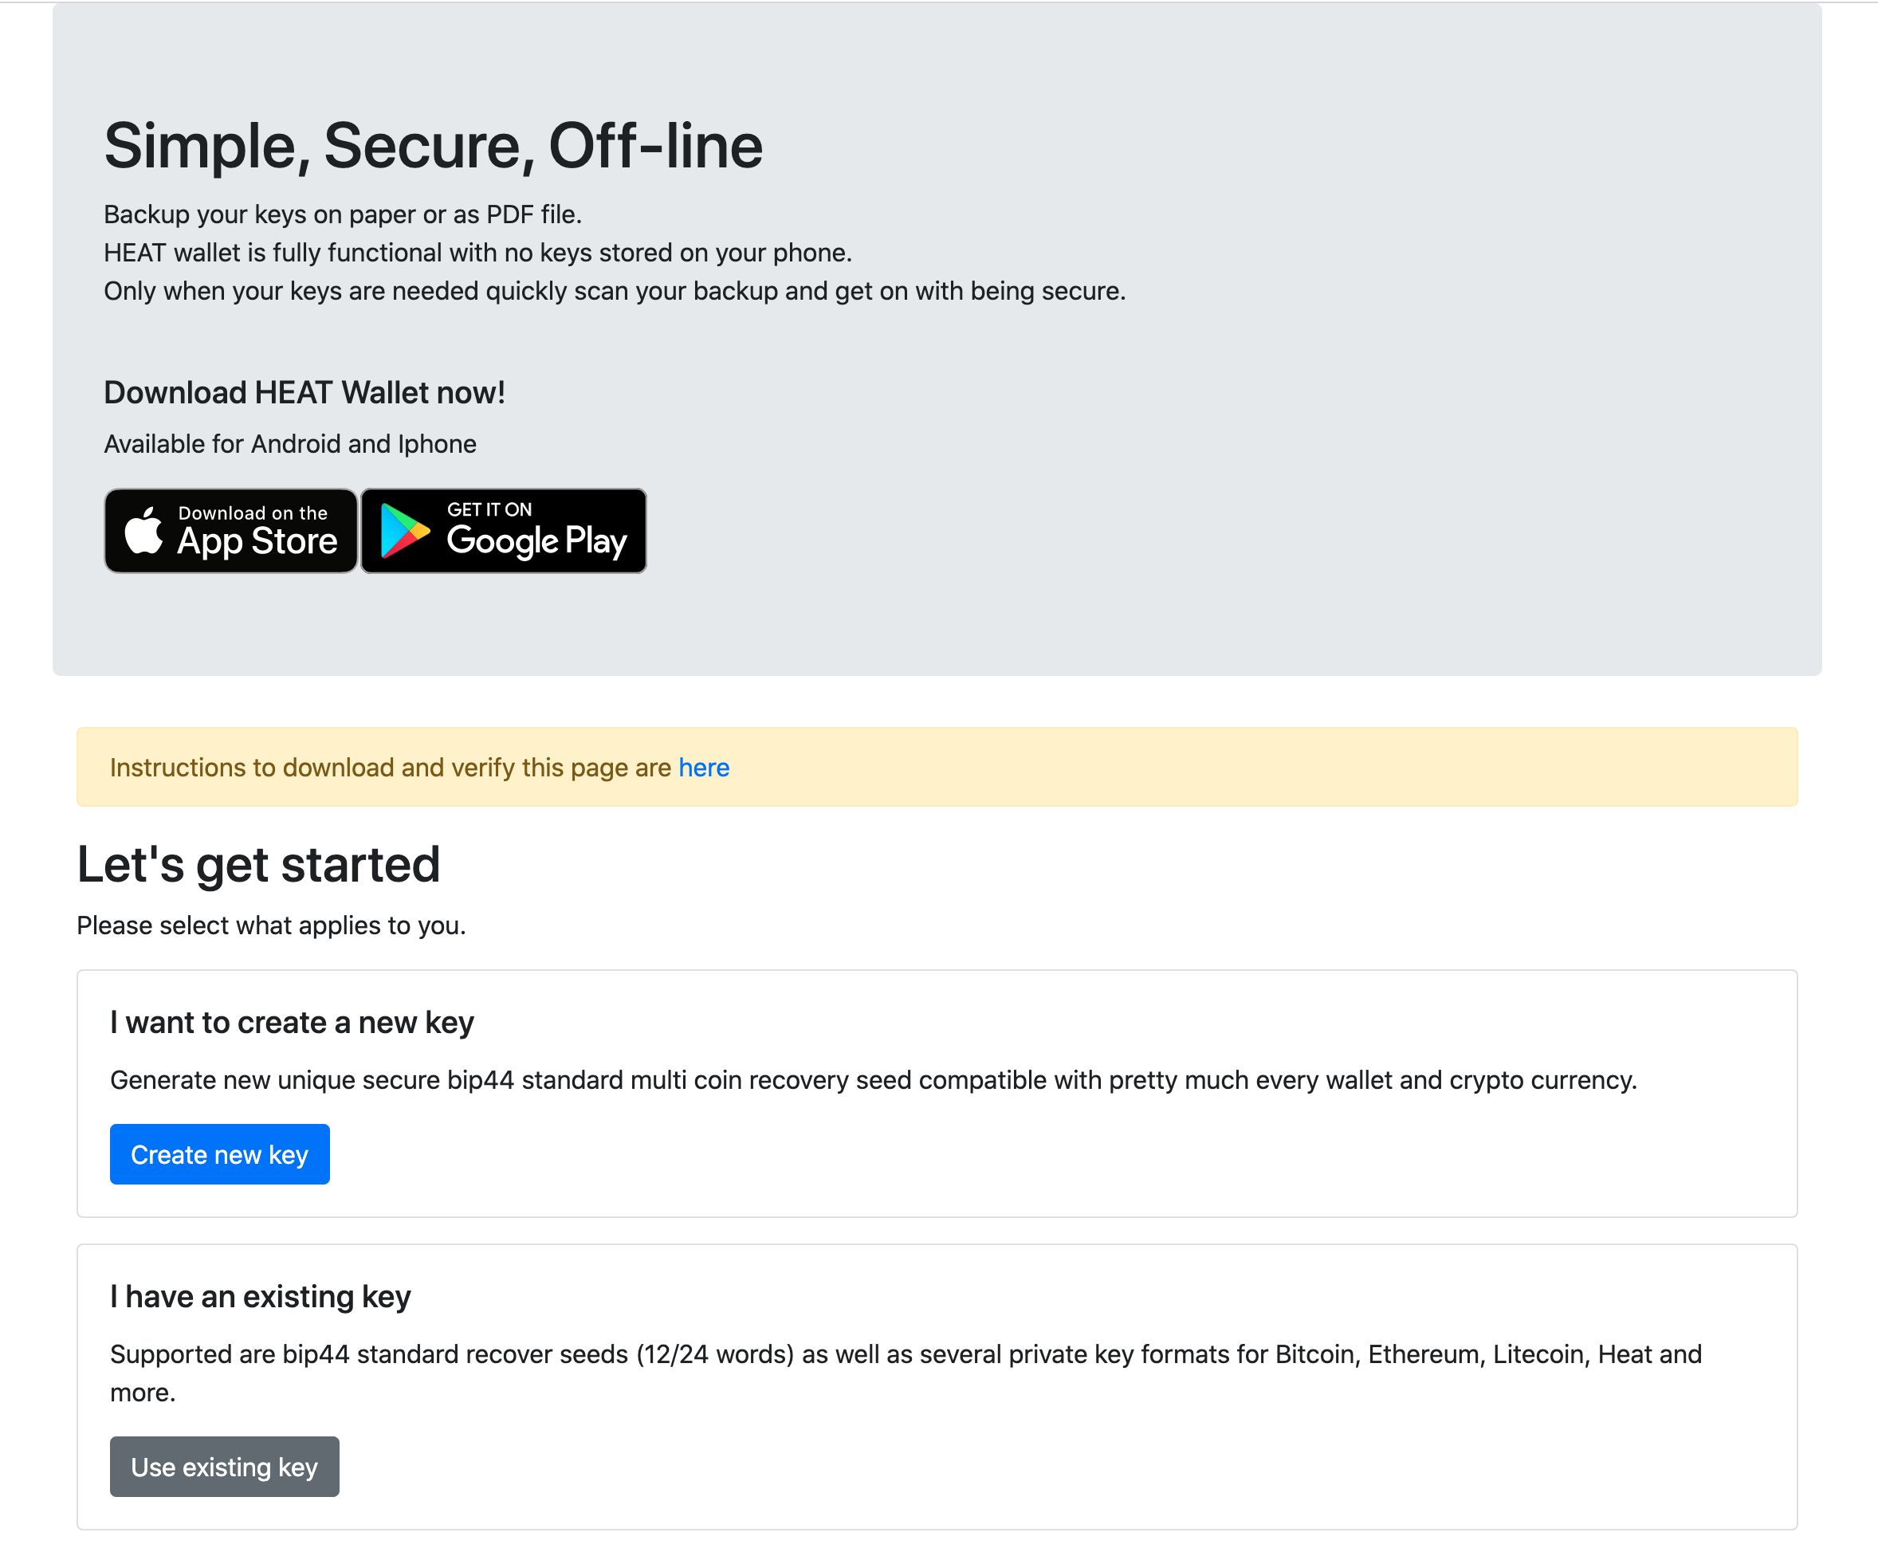Image resolution: width=1878 pixels, height=1548 pixels.
Task: Click the "Only when your keys are needed" line
Action: [x=615, y=292]
